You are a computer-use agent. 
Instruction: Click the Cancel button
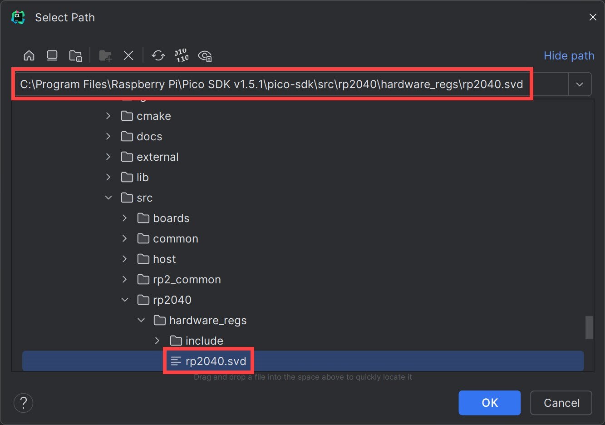click(x=561, y=403)
